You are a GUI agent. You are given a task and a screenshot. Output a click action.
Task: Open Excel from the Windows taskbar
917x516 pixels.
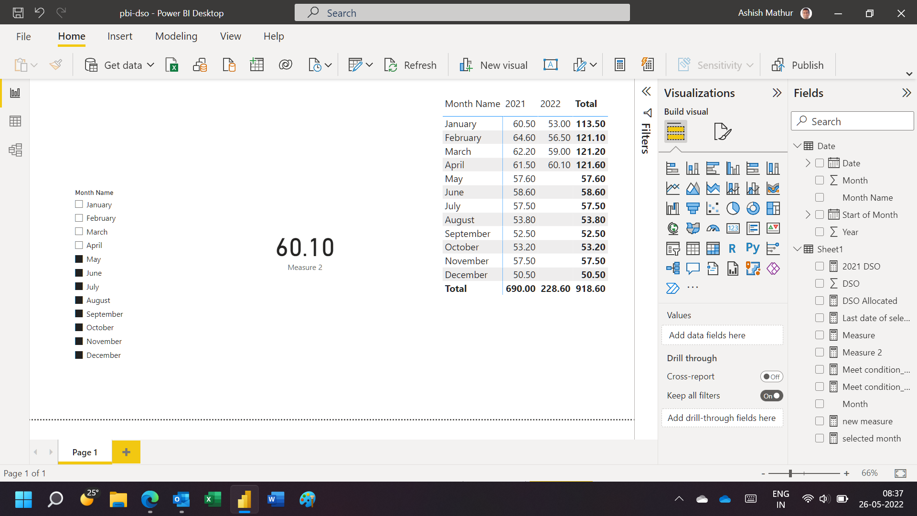coord(213,500)
